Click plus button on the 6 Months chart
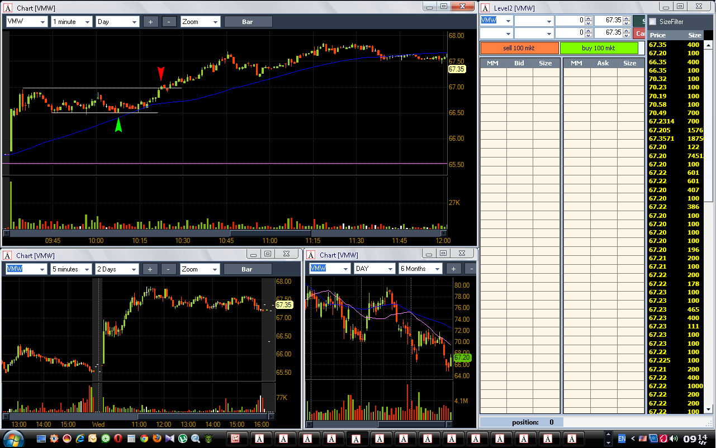Viewport: 716px width, 448px height. point(453,269)
